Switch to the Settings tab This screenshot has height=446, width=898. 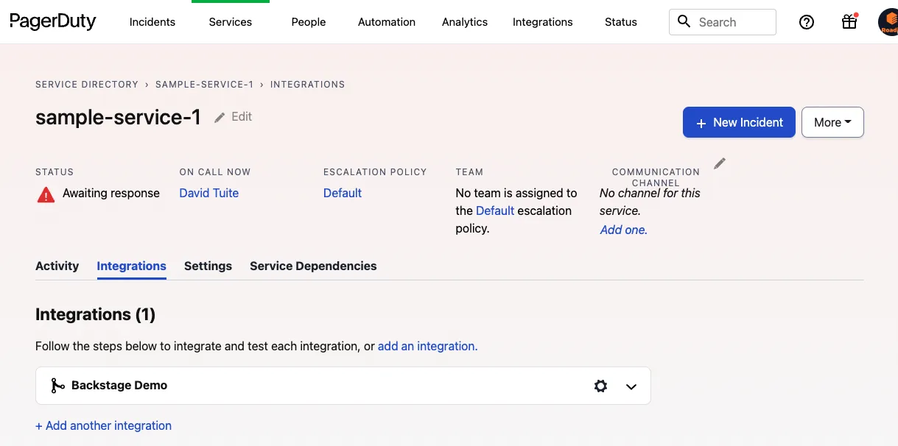pyautogui.click(x=208, y=266)
